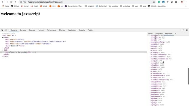Viewport: 189px width, 106px height.
Task: Click the onload property row
Action: 156,71
